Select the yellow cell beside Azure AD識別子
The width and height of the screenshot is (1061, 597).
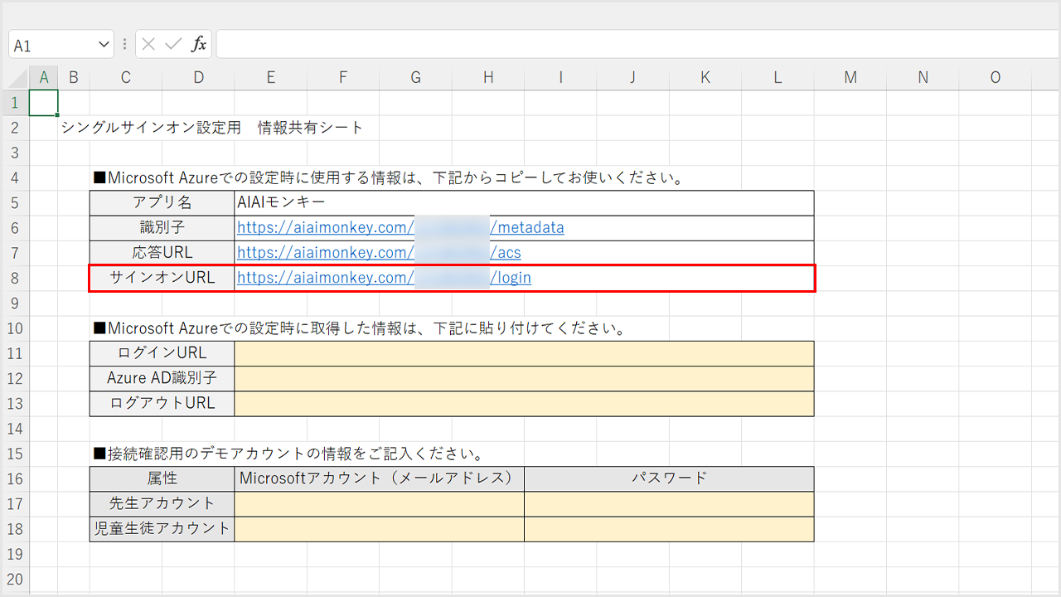(x=524, y=378)
